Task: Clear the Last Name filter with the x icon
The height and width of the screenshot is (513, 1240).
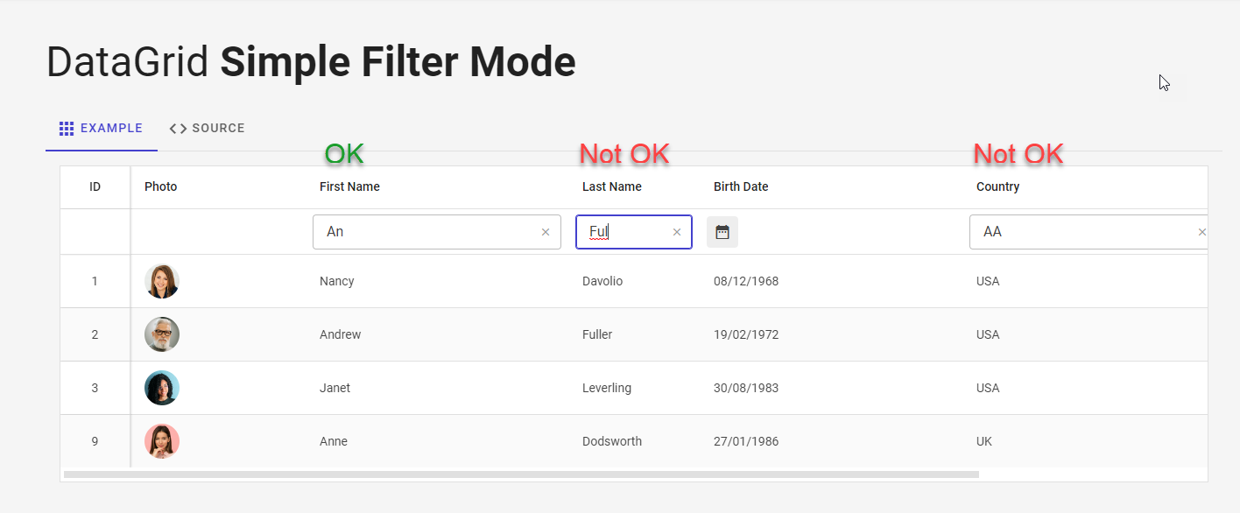Action: click(676, 231)
